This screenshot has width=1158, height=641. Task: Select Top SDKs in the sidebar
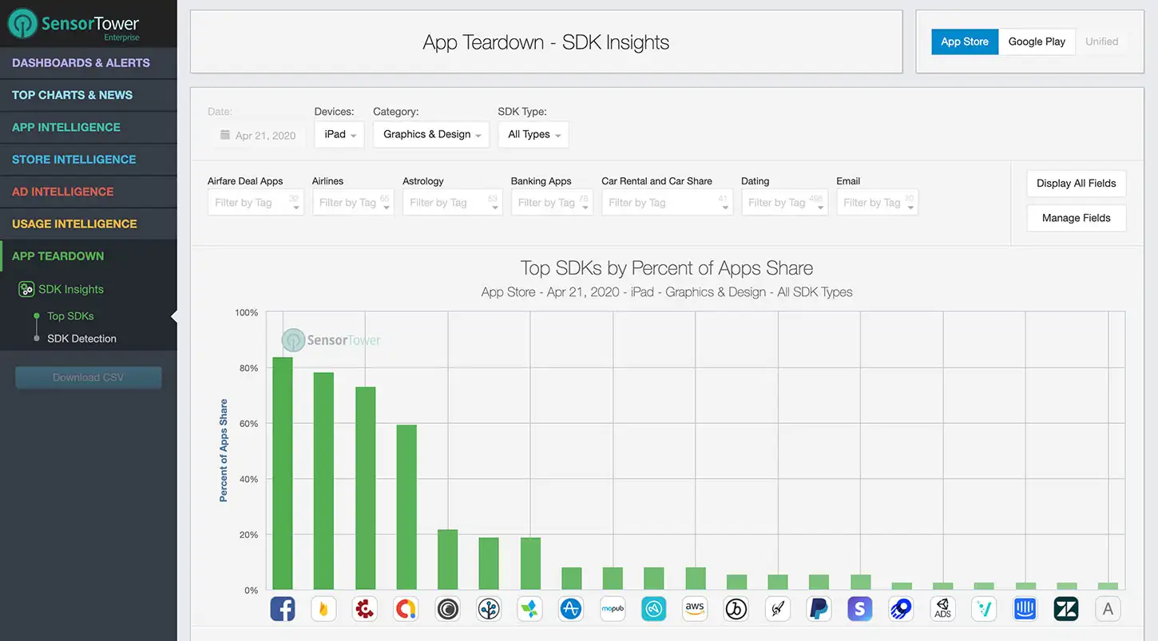(x=70, y=316)
